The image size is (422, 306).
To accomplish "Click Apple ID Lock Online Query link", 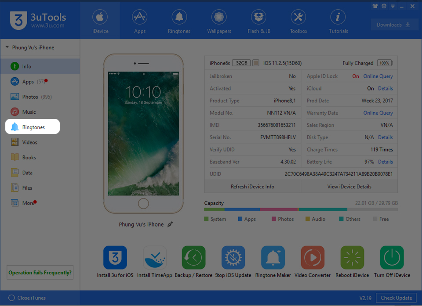I will [x=378, y=76].
